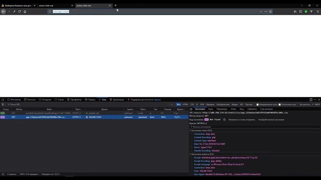Clear the network request list
This screenshot has width=321, height=180.
tap(3, 104)
